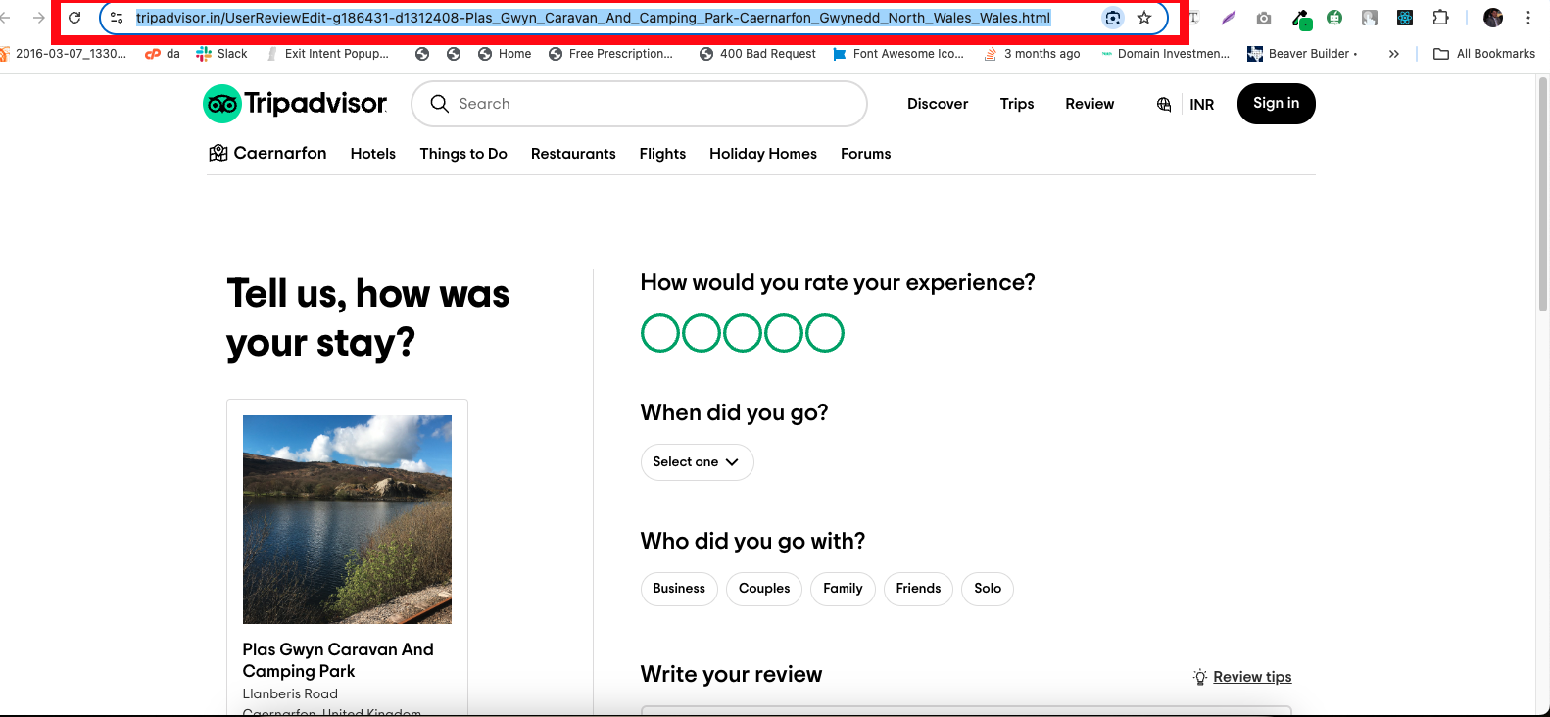This screenshot has height=717, width=1550.
Task: Open the Chrome three-dot menu
Action: [1527, 18]
